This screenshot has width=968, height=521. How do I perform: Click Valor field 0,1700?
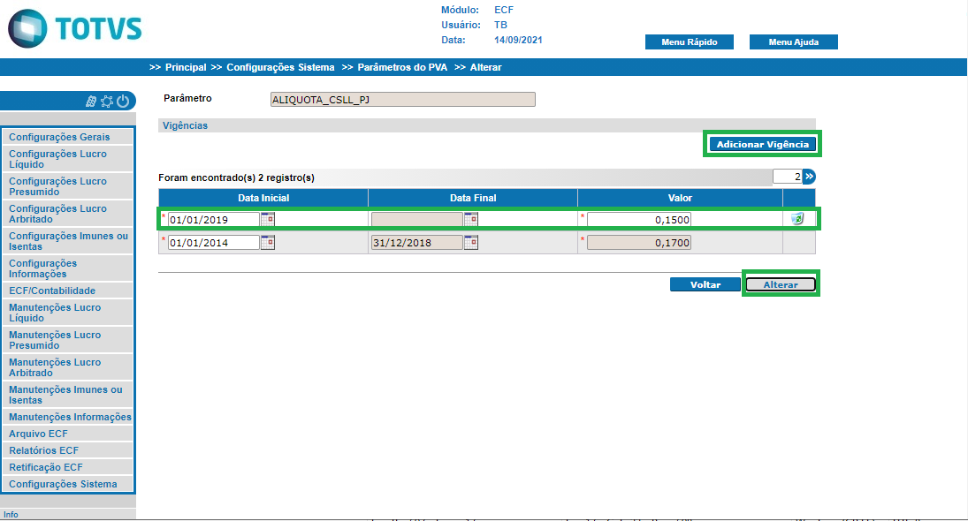point(639,242)
